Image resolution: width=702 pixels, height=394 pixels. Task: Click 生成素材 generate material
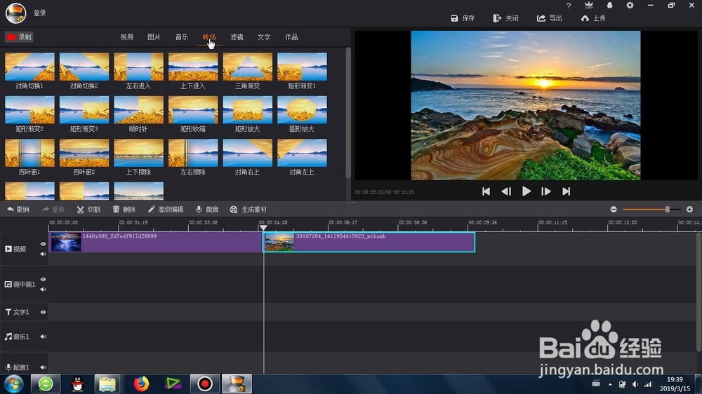248,210
